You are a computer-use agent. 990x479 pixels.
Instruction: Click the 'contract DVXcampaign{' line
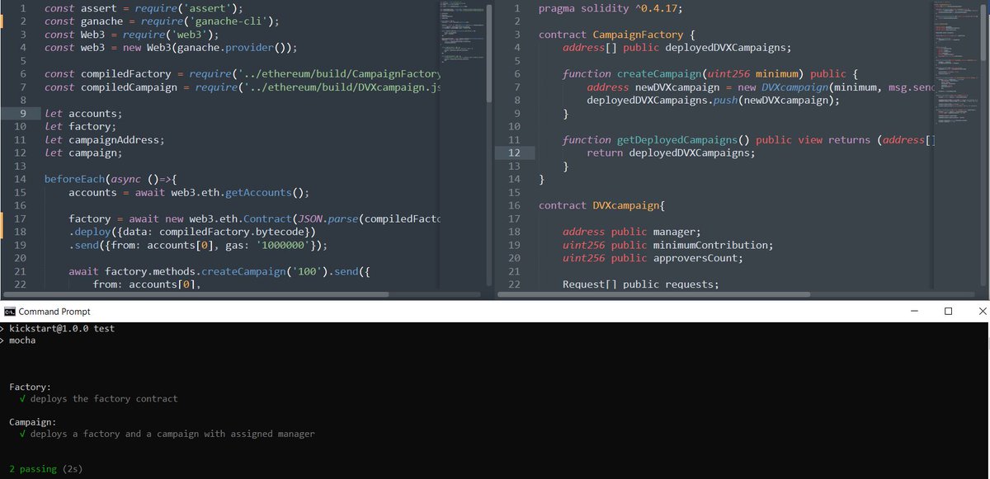tap(601, 205)
